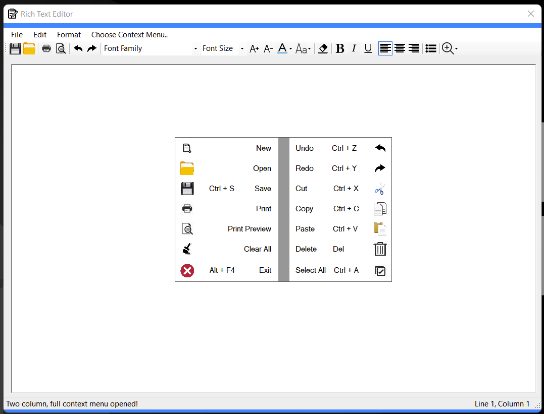The height and width of the screenshot is (414, 544).
Task: Open the Format menu
Action: 69,35
